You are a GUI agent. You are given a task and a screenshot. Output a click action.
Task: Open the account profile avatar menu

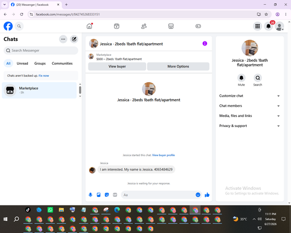point(279,26)
